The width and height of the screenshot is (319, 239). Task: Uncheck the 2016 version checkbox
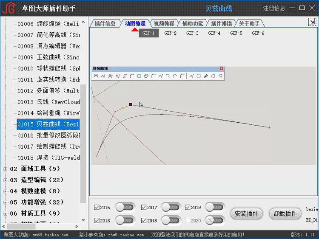(97, 220)
